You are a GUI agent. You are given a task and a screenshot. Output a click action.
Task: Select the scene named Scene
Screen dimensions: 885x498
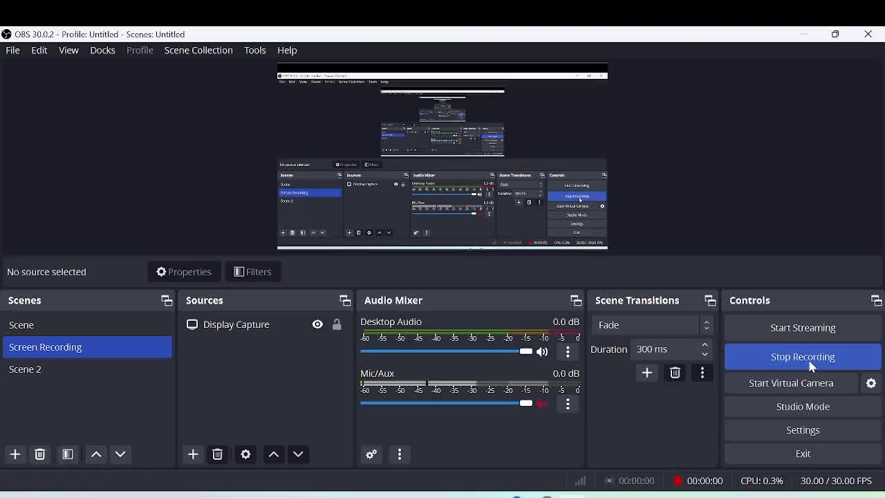(87, 325)
